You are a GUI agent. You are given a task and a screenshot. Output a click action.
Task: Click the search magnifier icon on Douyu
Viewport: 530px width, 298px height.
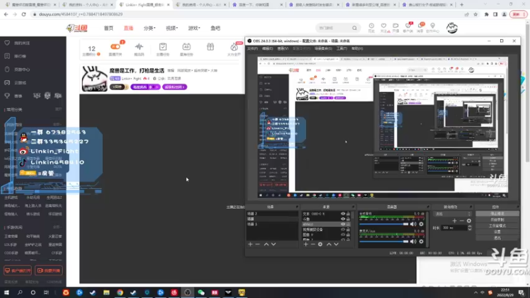coord(354,28)
